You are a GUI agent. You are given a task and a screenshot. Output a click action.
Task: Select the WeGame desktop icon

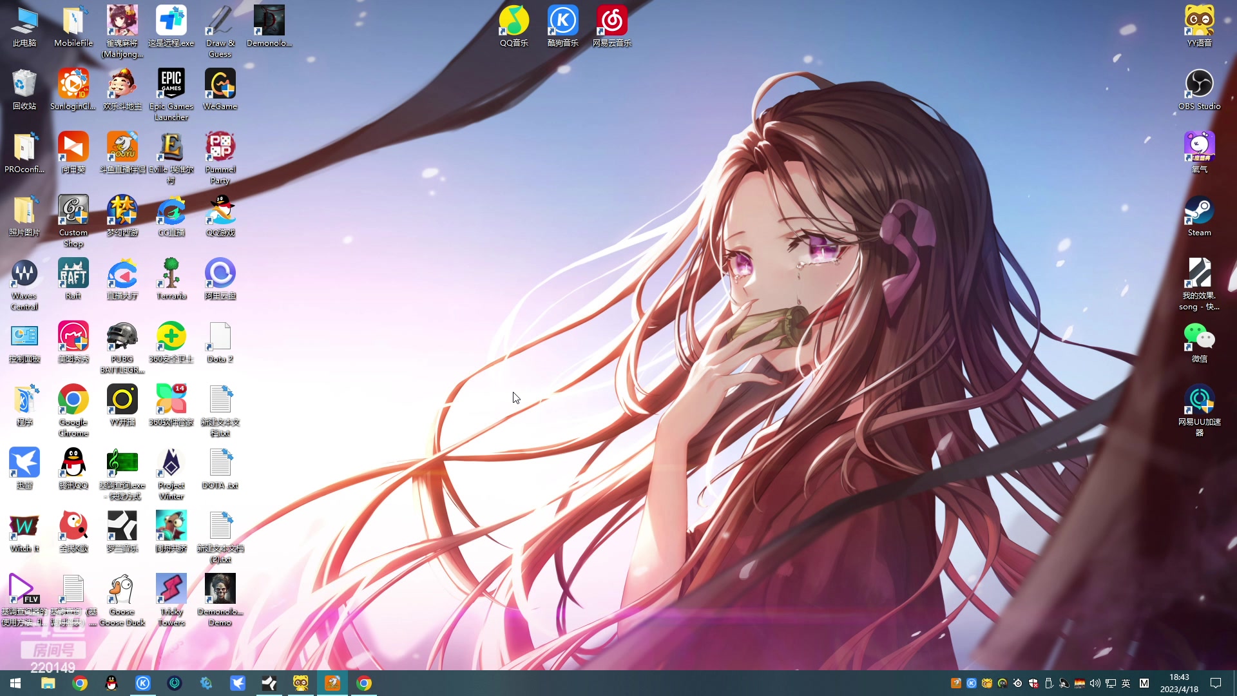[220, 90]
